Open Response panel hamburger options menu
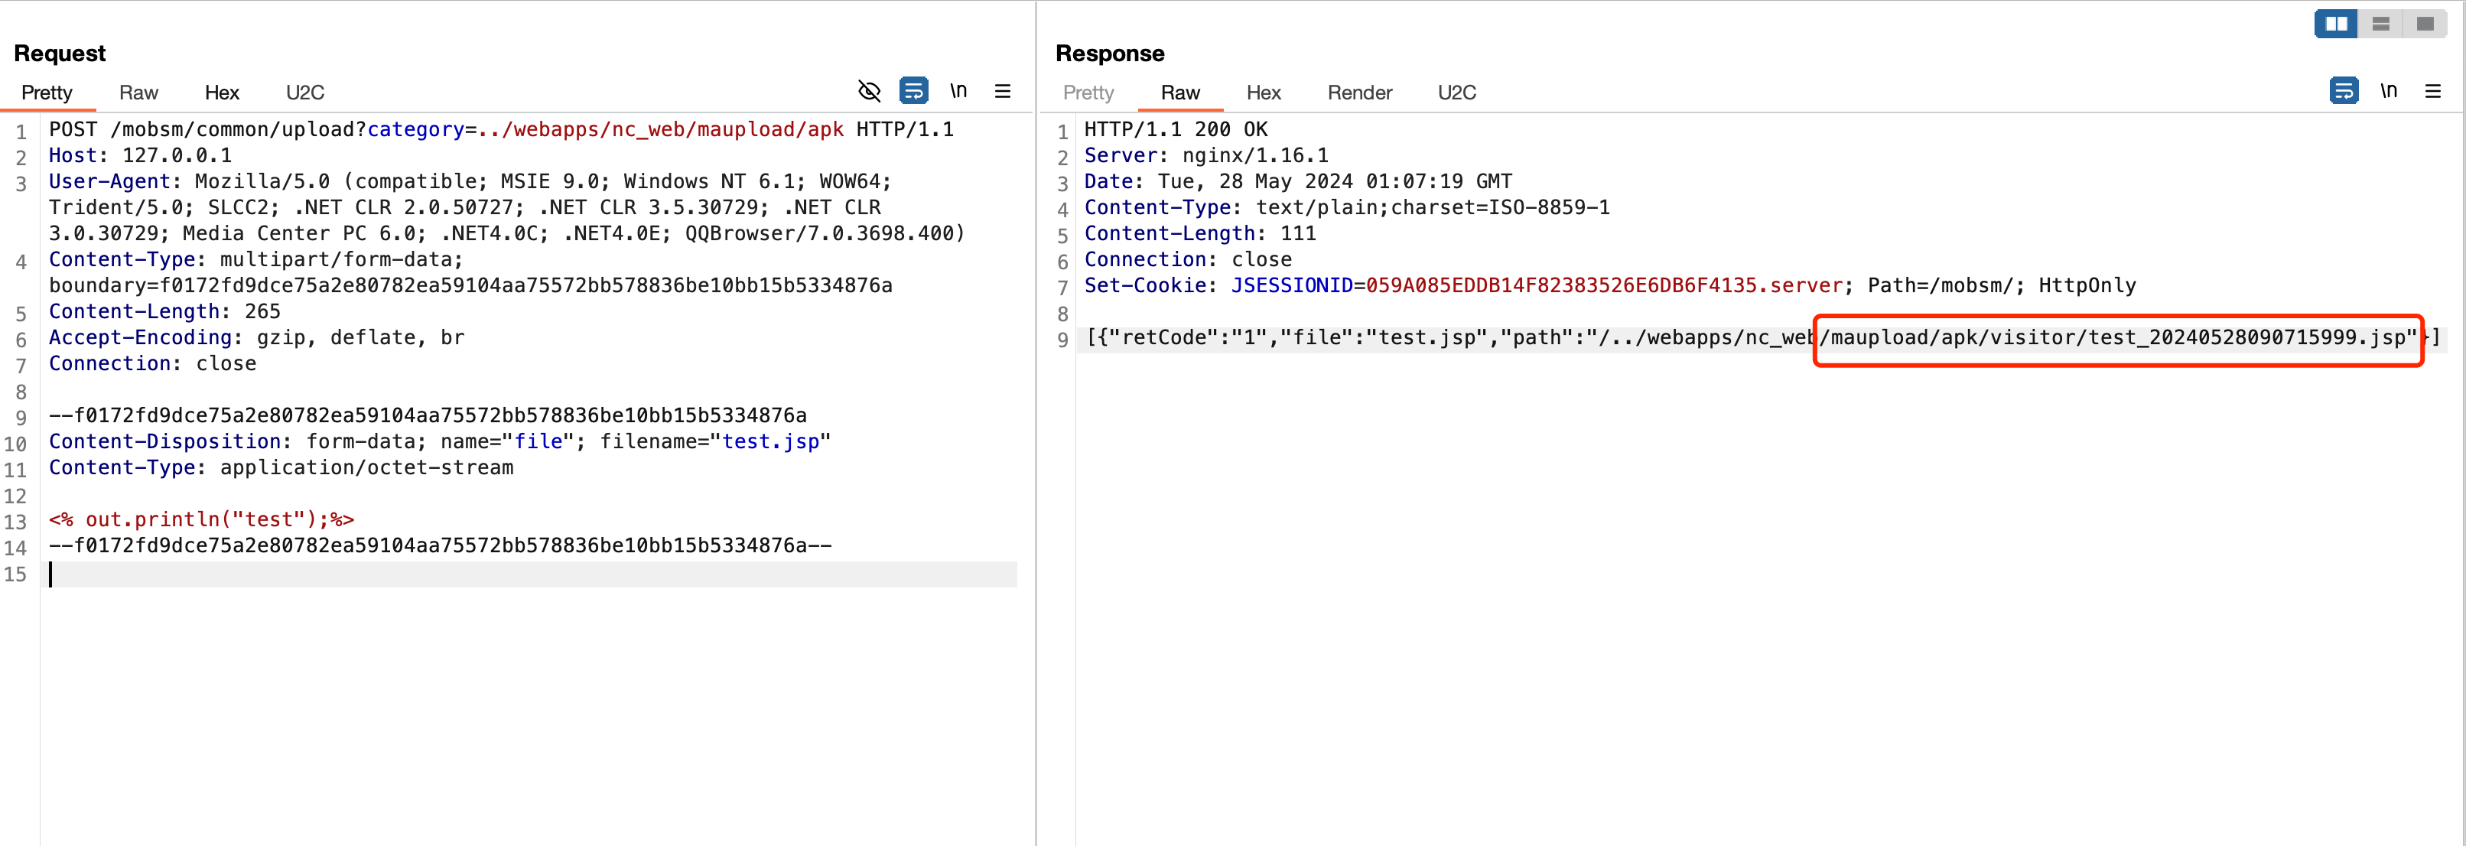The image size is (2466, 846). coord(2432,91)
